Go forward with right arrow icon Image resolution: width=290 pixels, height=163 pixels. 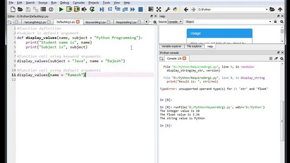coord(193,10)
